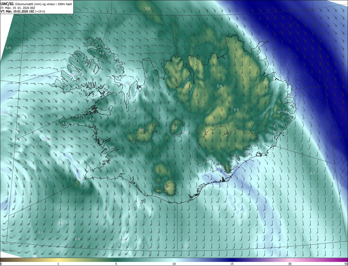Click the 'IT: Mán. 19. 01. 2026 00Z' line
The height and width of the screenshot is (266, 348).
click(x=18, y=8)
